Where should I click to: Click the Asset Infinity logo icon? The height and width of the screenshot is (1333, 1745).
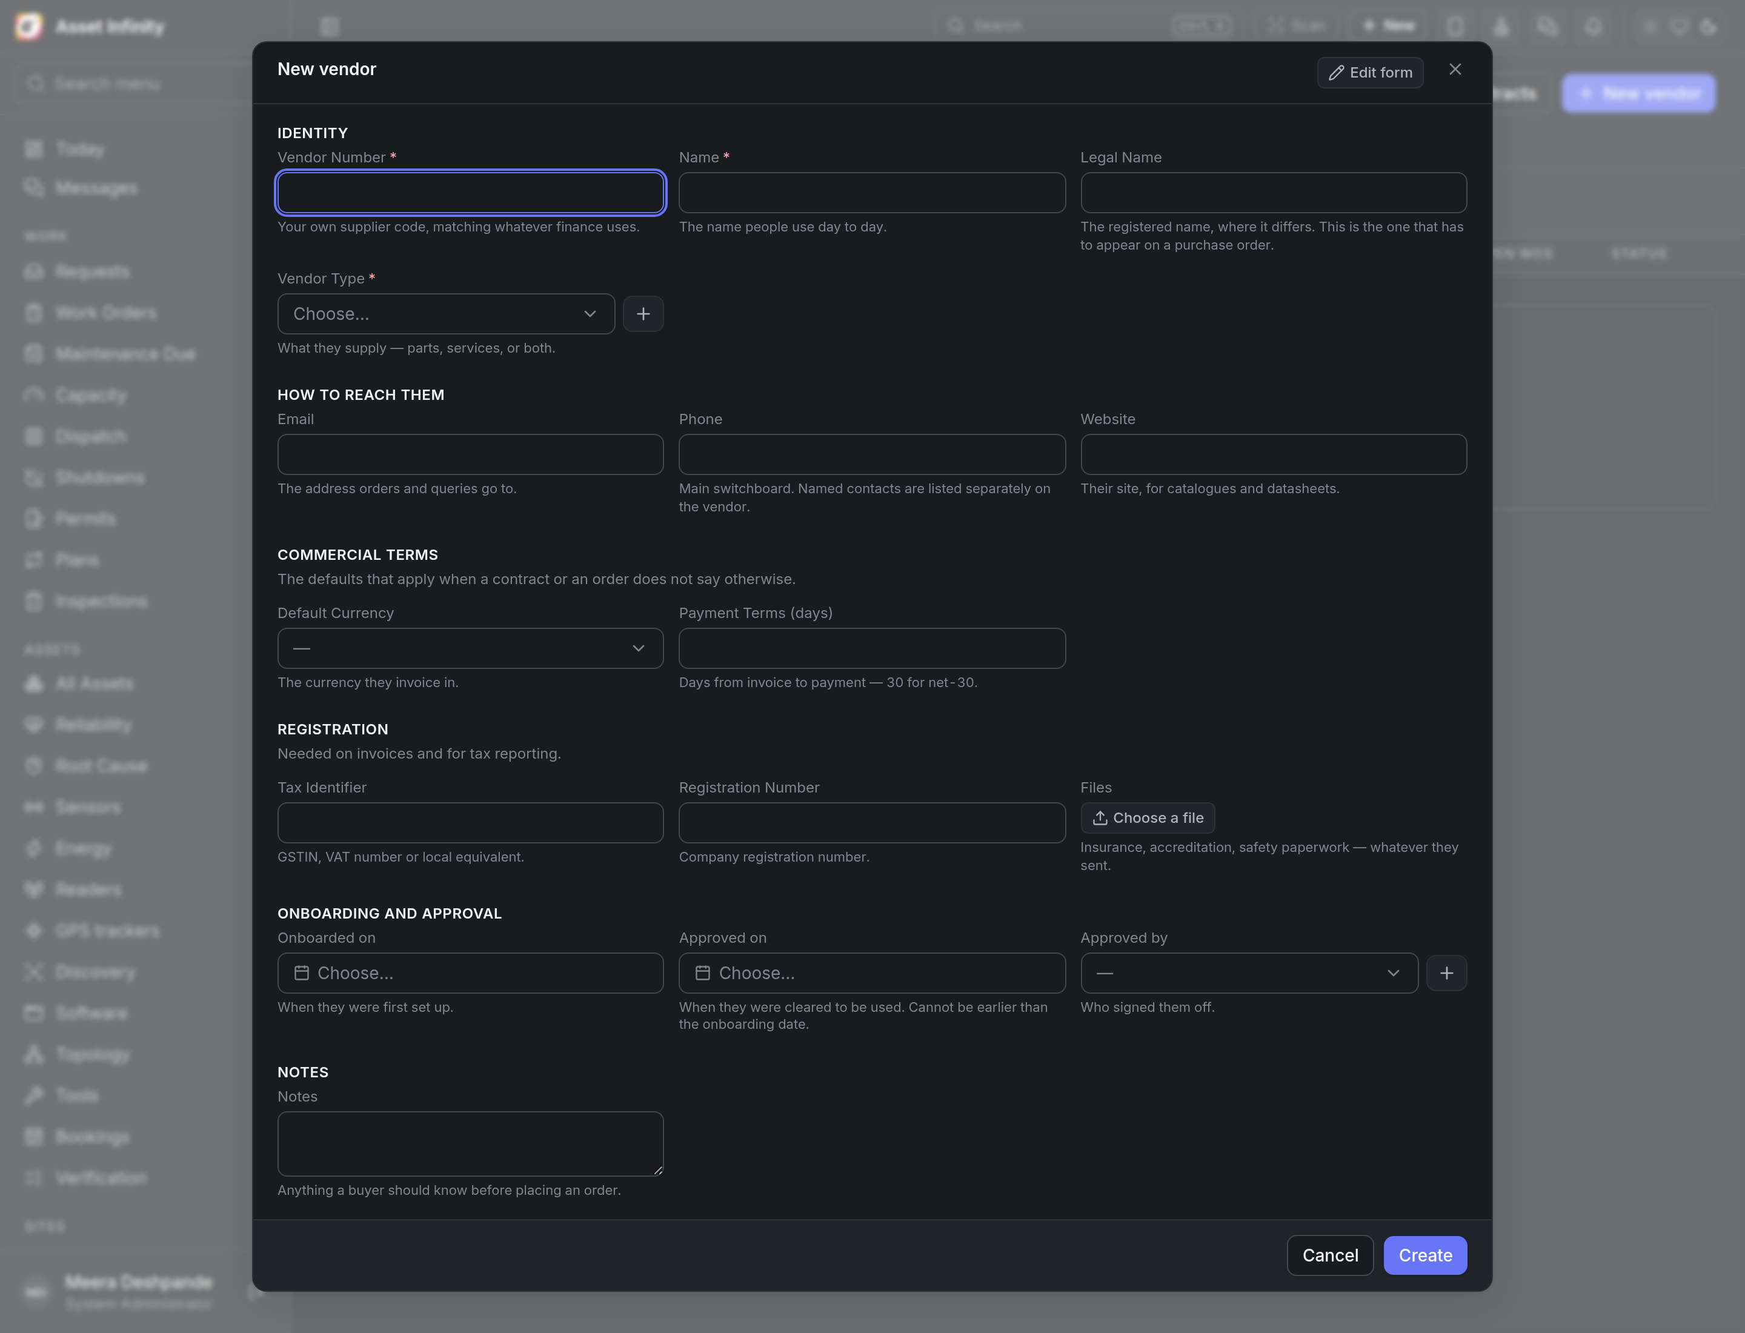[28, 26]
